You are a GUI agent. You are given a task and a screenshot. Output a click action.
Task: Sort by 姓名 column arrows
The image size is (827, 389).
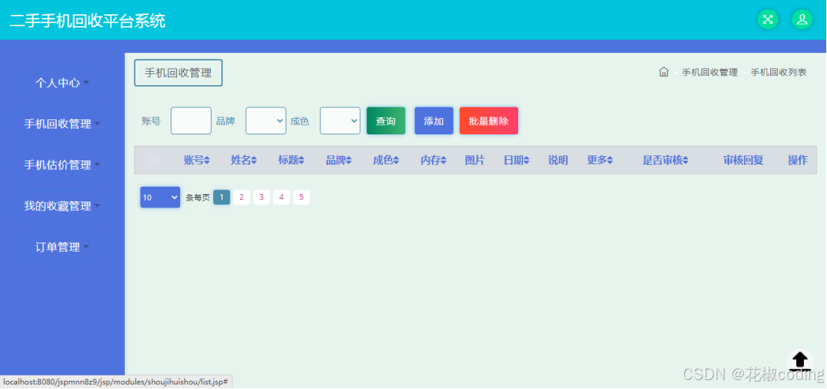pos(254,161)
